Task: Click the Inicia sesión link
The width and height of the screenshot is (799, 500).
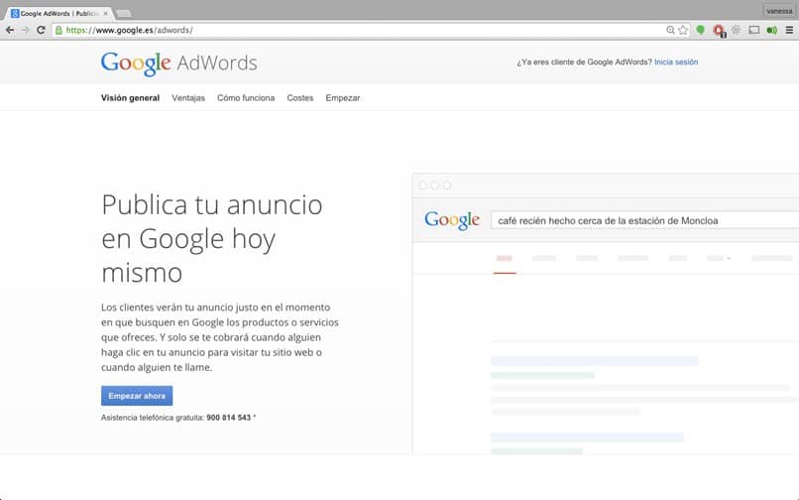Action: coord(676,62)
